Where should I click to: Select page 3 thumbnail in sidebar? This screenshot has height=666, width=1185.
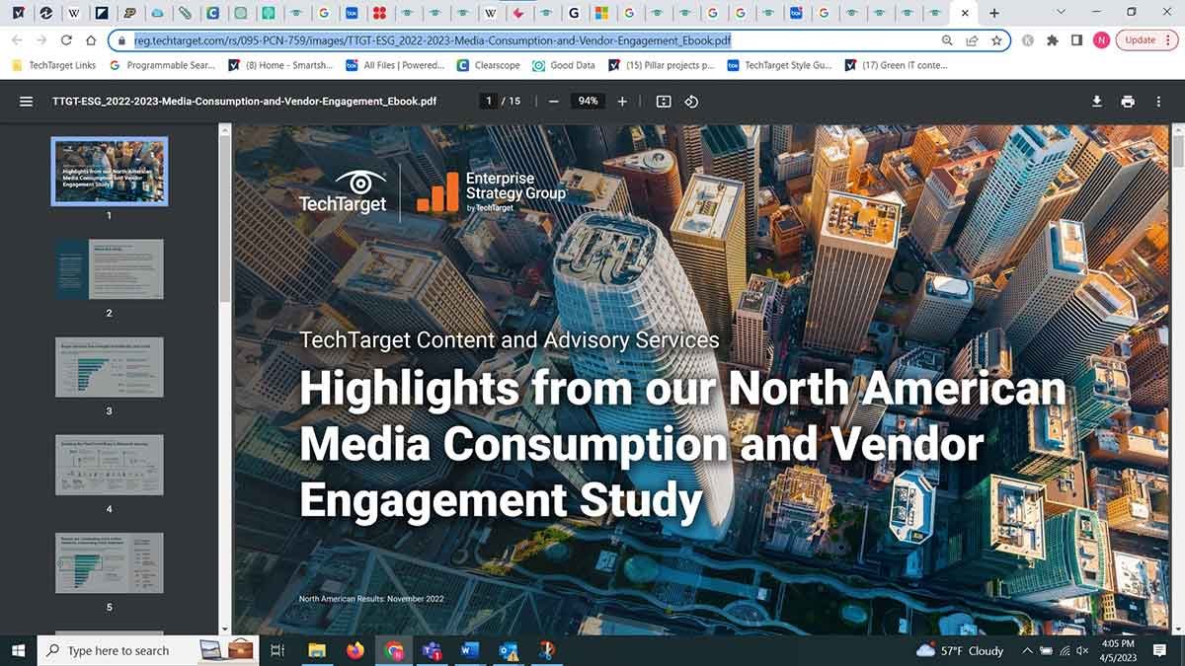point(110,367)
